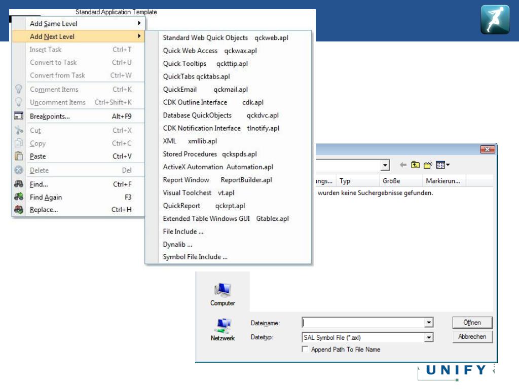Click the Delete circle icon
Viewport: 519px width, 389px height.
[19, 170]
